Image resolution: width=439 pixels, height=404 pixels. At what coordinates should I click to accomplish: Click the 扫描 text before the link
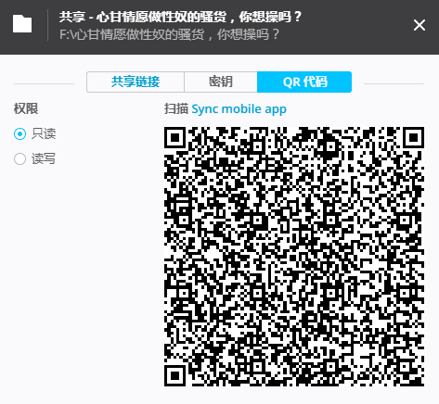coord(176,108)
